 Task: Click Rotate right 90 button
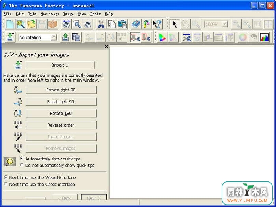61,90
